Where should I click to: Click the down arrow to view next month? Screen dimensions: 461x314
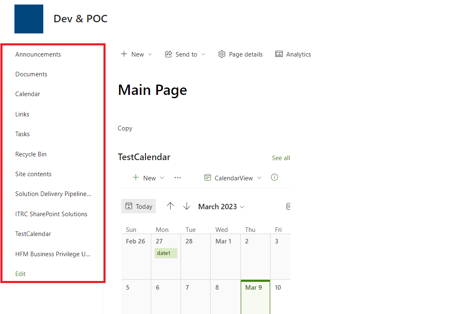(187, 206)
